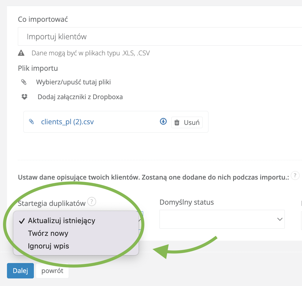
Task: Click the warning triangle icon
Action: [21, 53]
